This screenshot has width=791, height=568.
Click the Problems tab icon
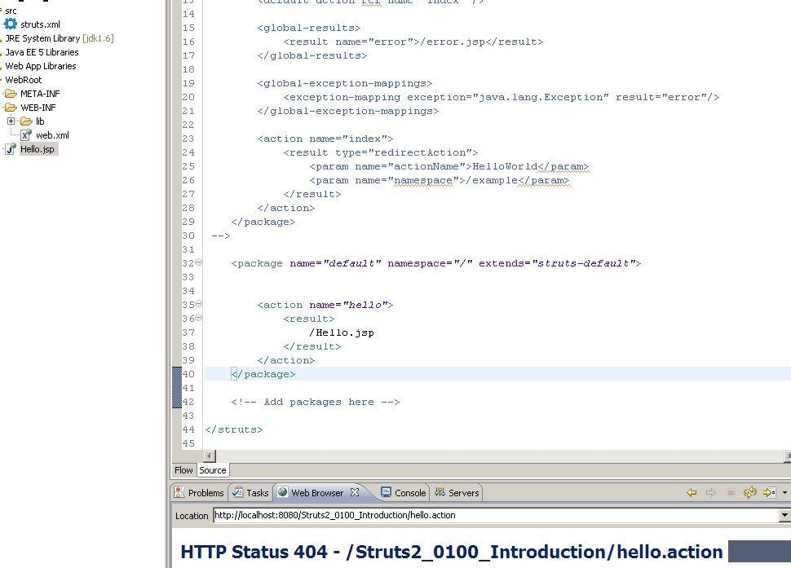[x=179, y=492]
